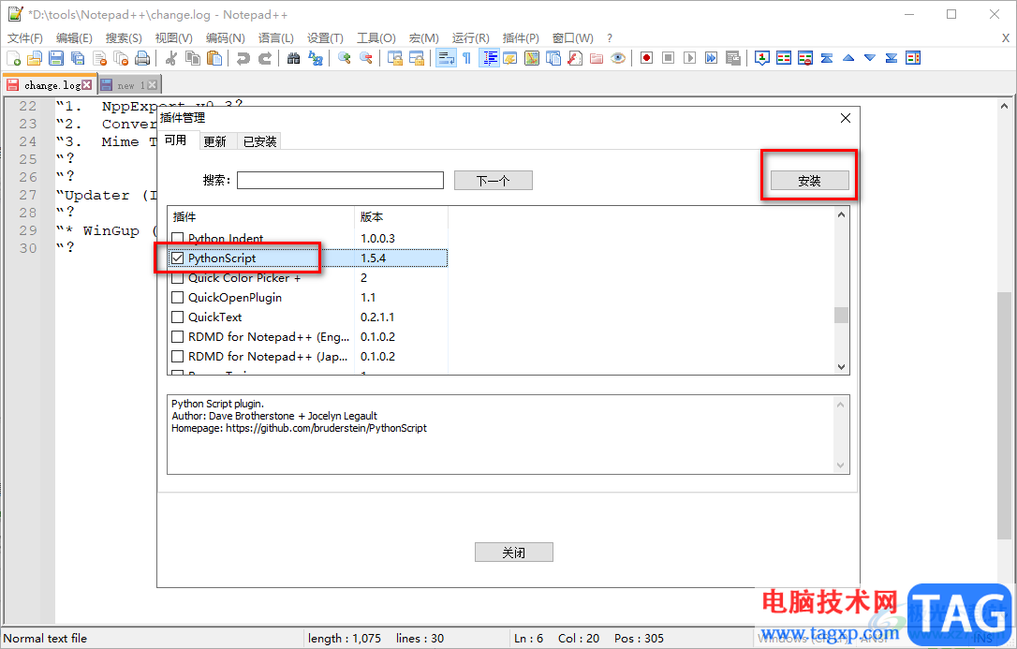Click the 下一个 next button
Screen dimensions: 1017x649
click(x=493, y=181)
